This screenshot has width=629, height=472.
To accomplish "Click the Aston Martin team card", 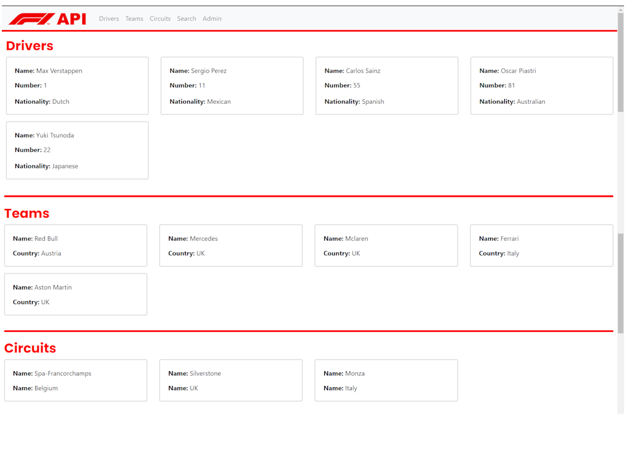I will pos(76,294).
